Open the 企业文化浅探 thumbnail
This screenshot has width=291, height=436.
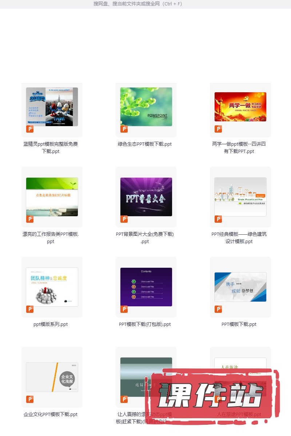[52, 377]
